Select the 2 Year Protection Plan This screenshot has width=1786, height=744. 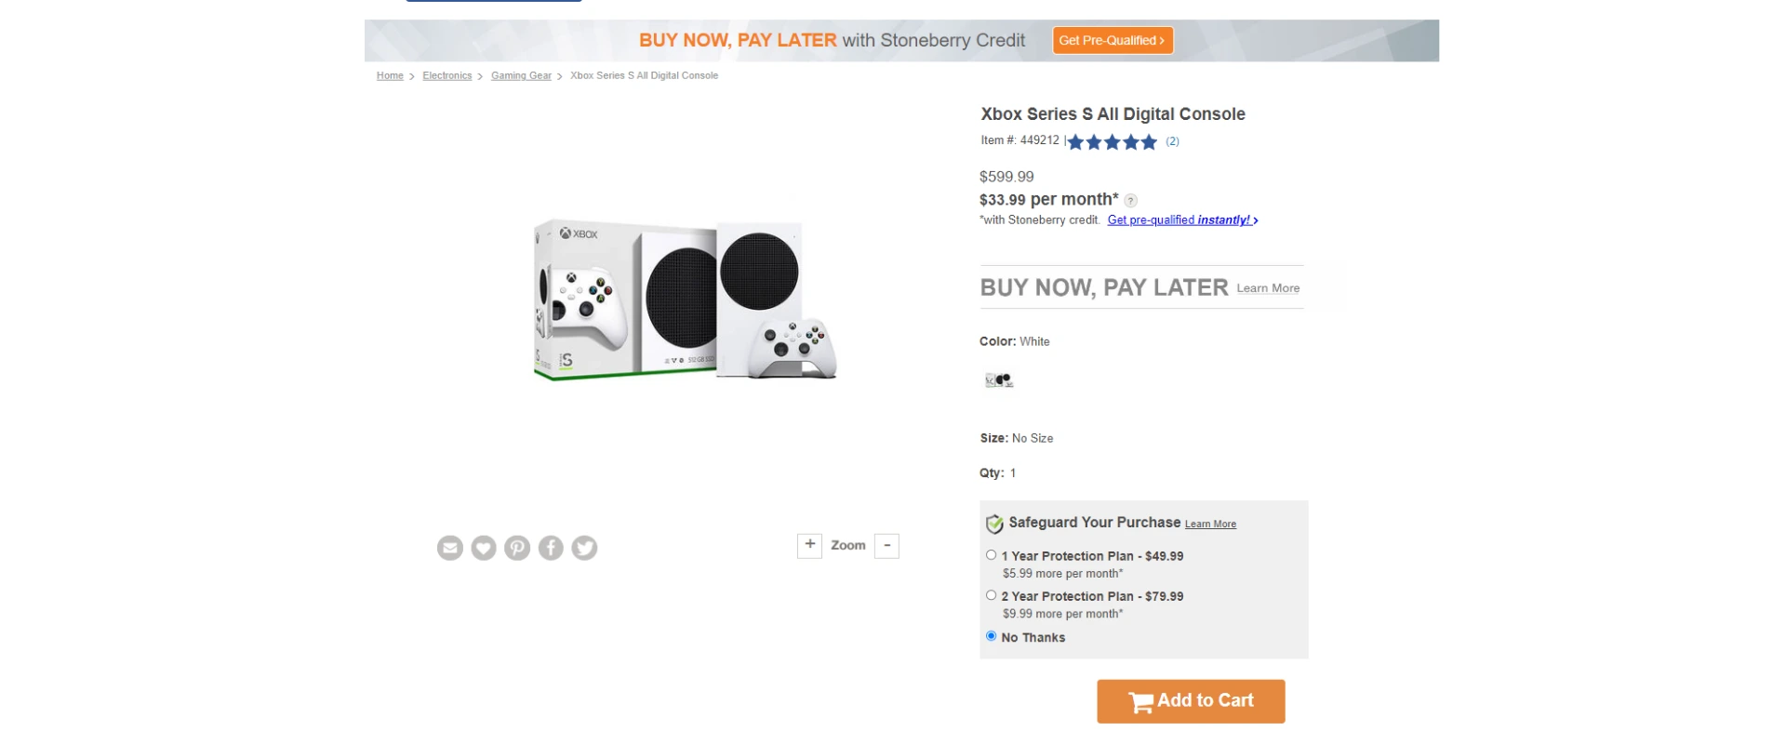click(991, 594)
